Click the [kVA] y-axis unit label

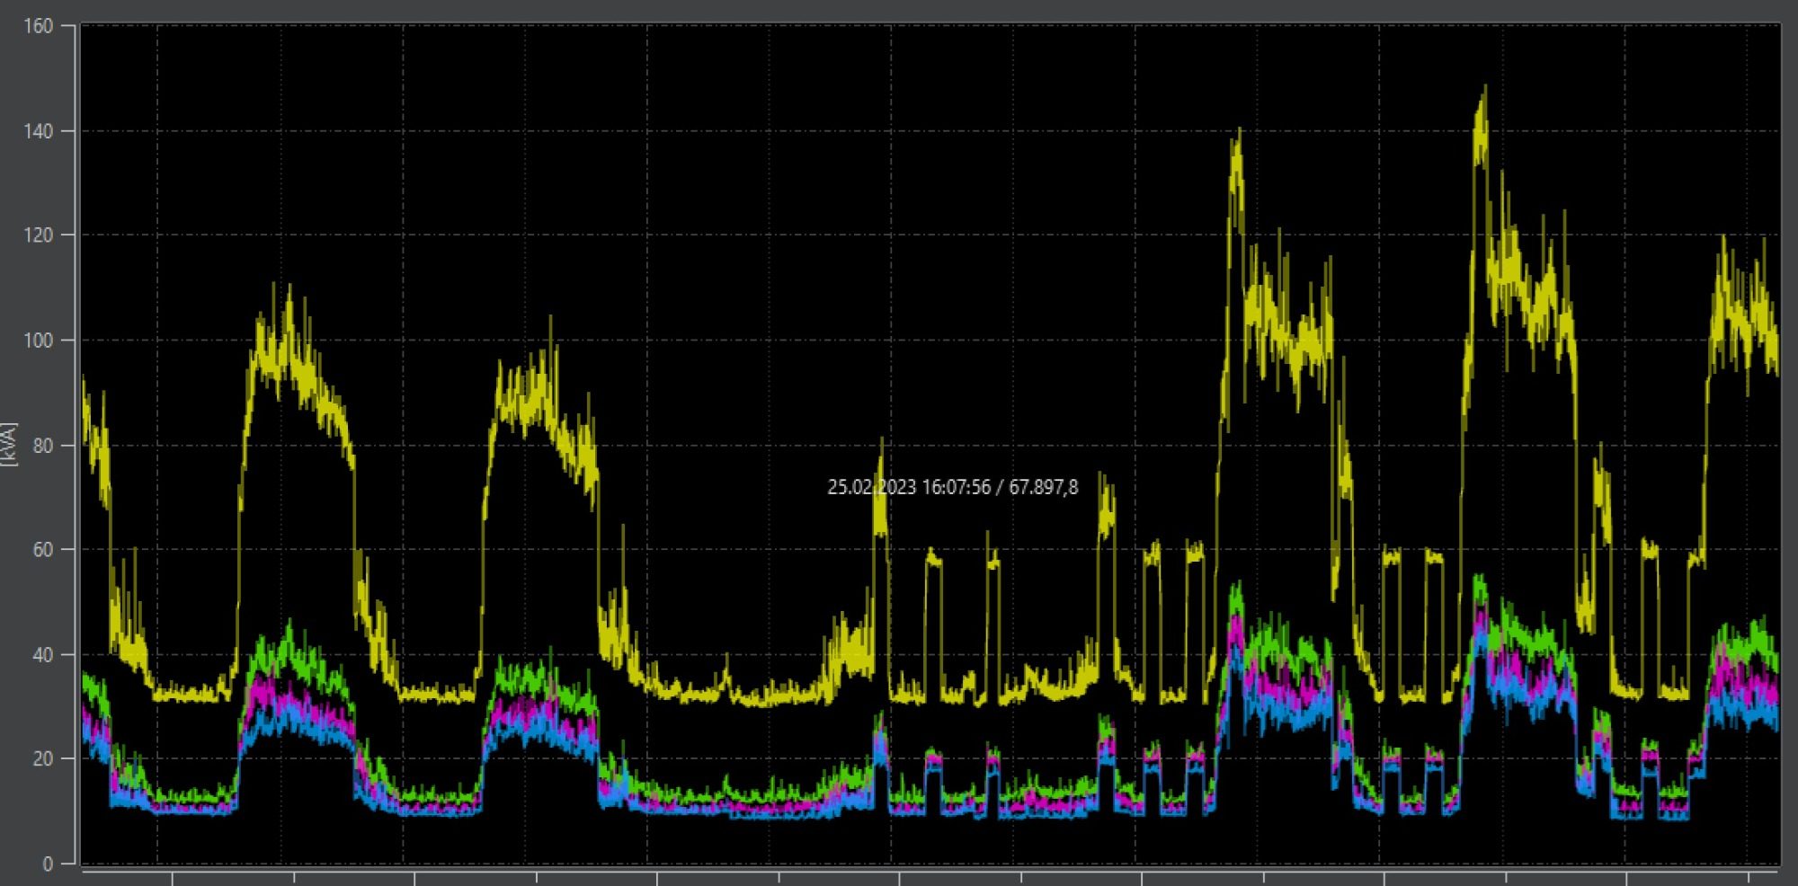point(10,444)
